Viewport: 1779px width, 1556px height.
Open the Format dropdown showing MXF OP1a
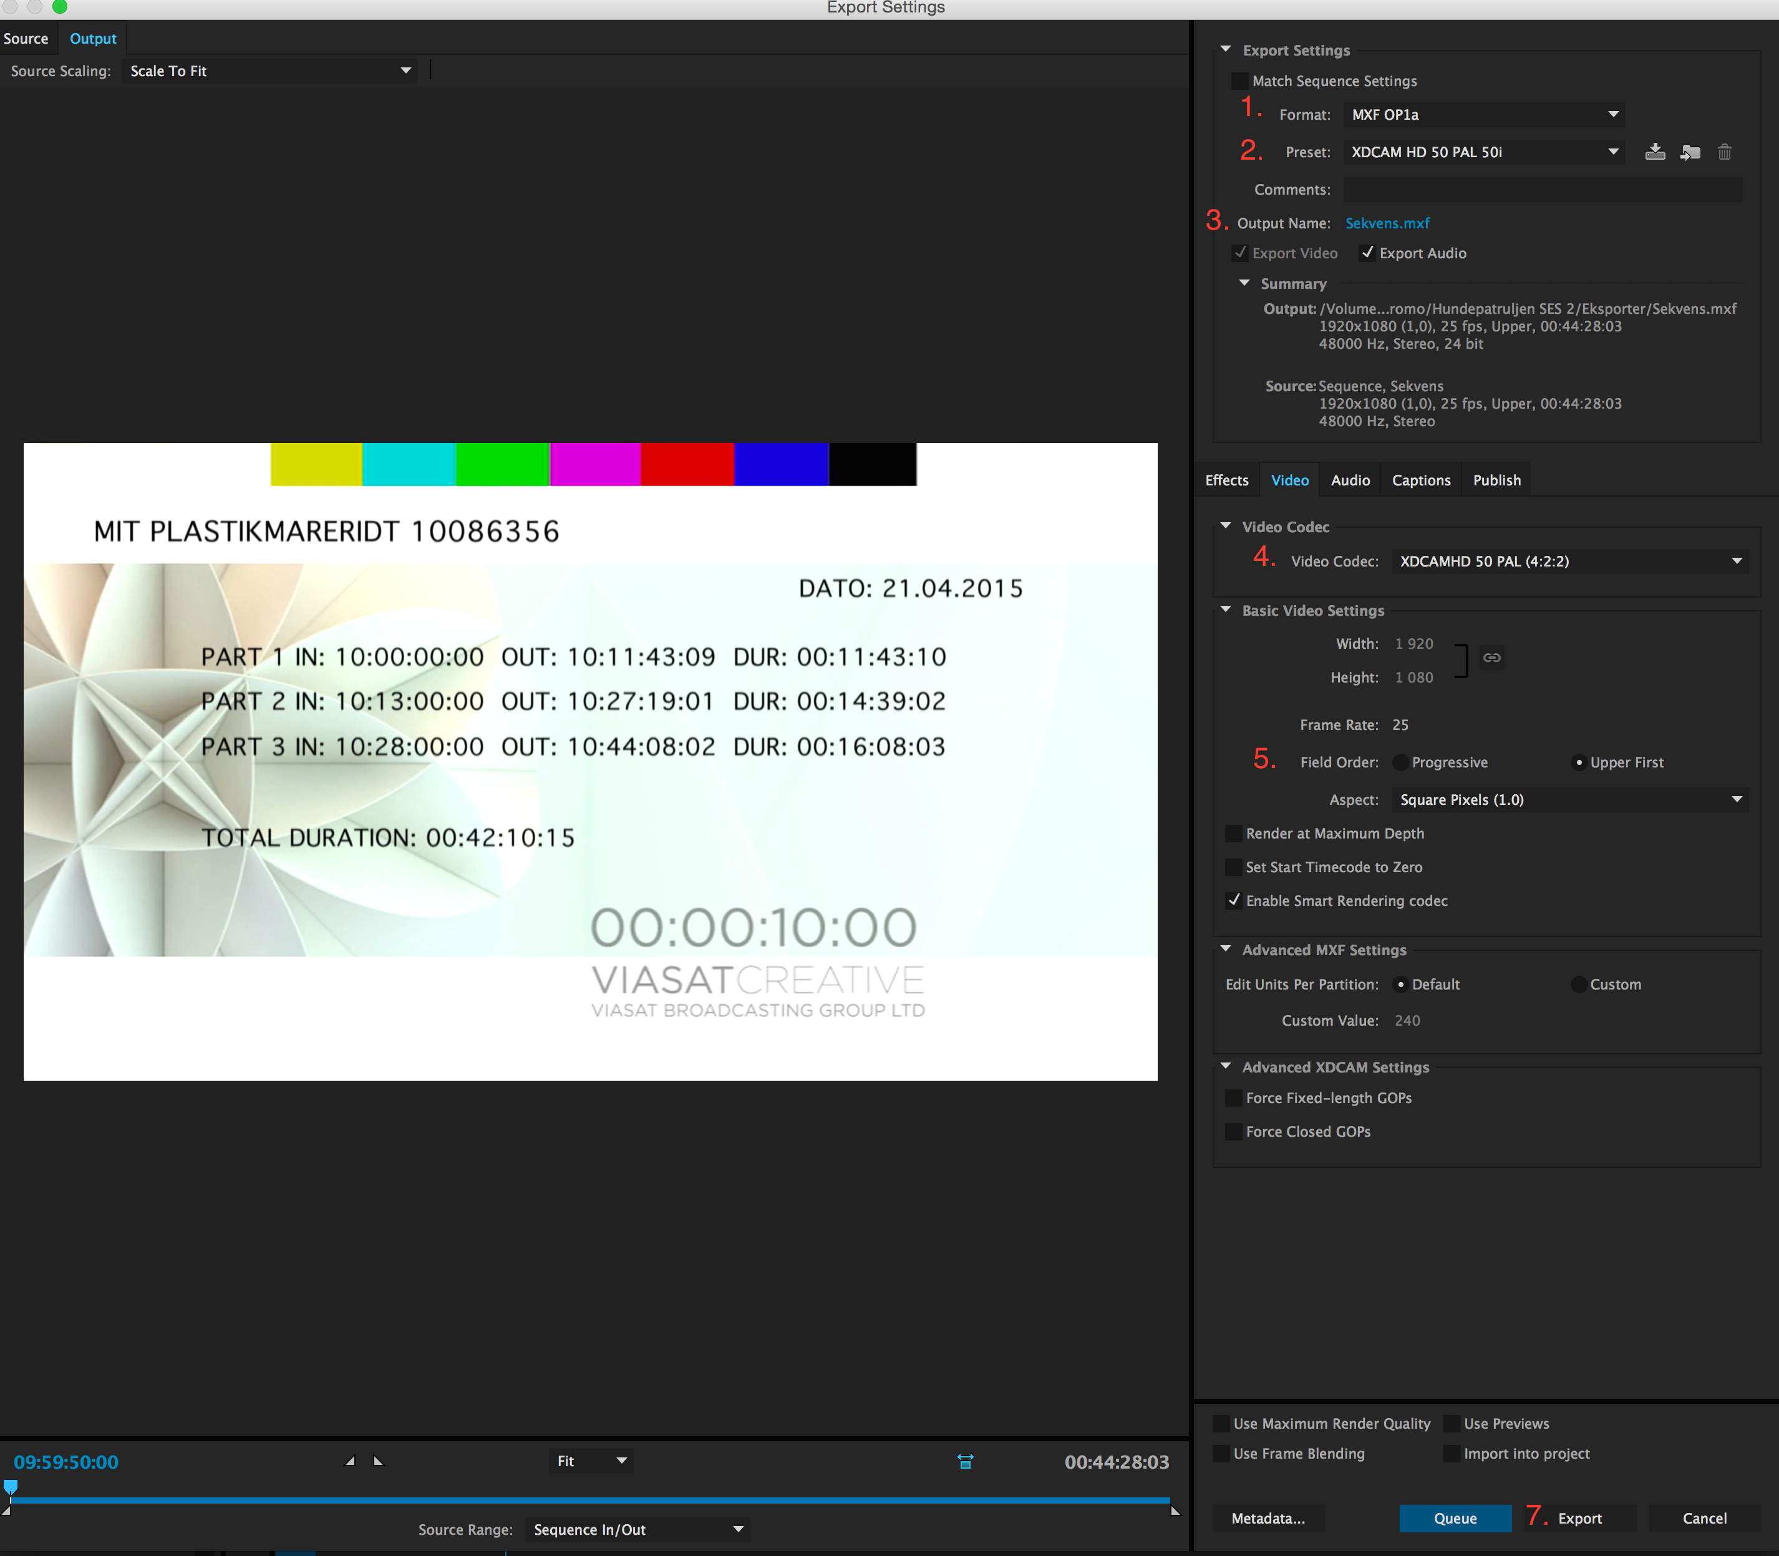[x=1484, y=115]
